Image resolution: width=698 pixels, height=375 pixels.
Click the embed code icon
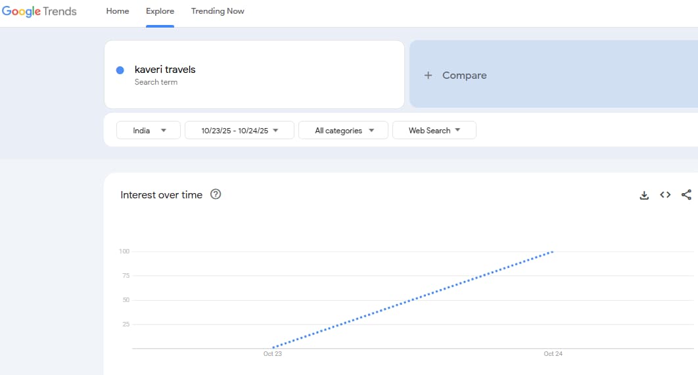665,195
